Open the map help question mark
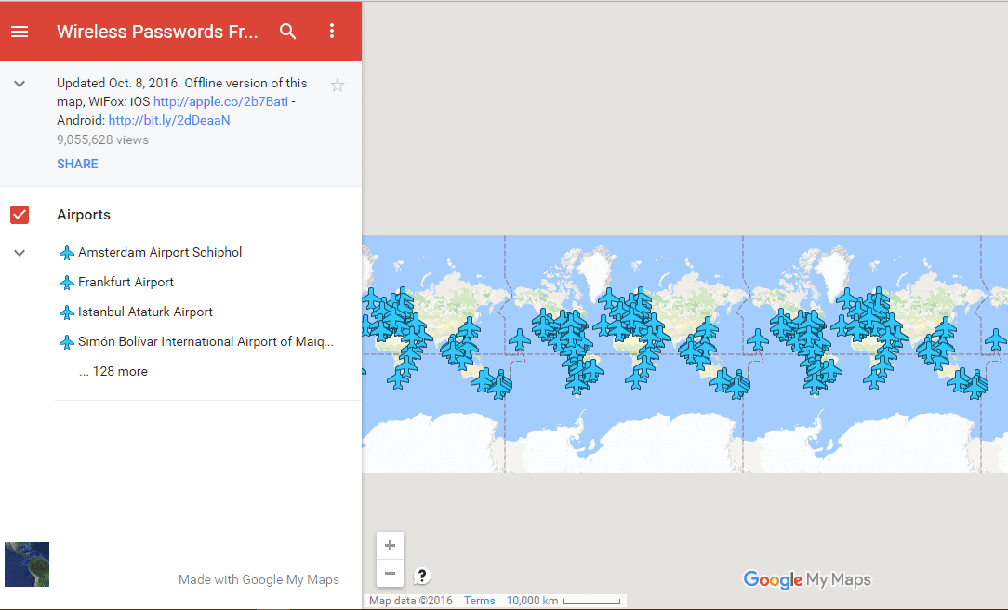1008x610 pixels. (x=422, y=576)
